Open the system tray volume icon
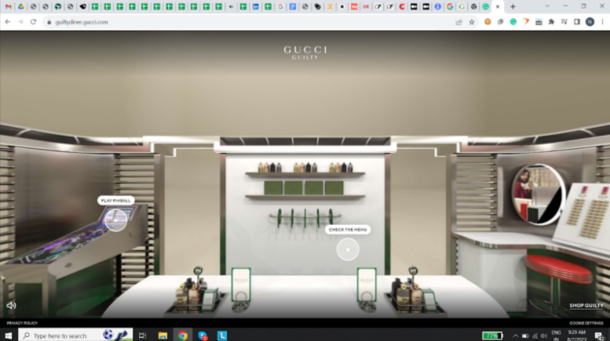 pyautogui.click(x=544, y=336)
